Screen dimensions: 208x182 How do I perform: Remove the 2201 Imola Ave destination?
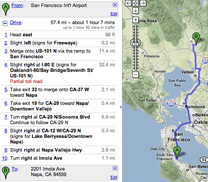click(x=115, y=168)
